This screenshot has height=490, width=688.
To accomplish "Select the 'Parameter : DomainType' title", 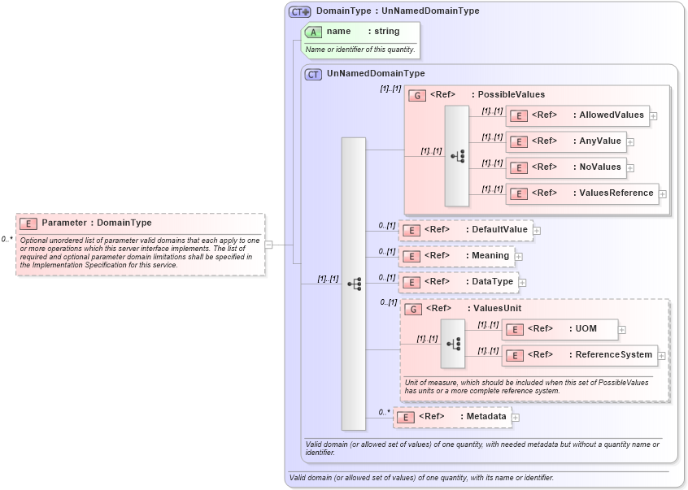I will coord(97,223).
